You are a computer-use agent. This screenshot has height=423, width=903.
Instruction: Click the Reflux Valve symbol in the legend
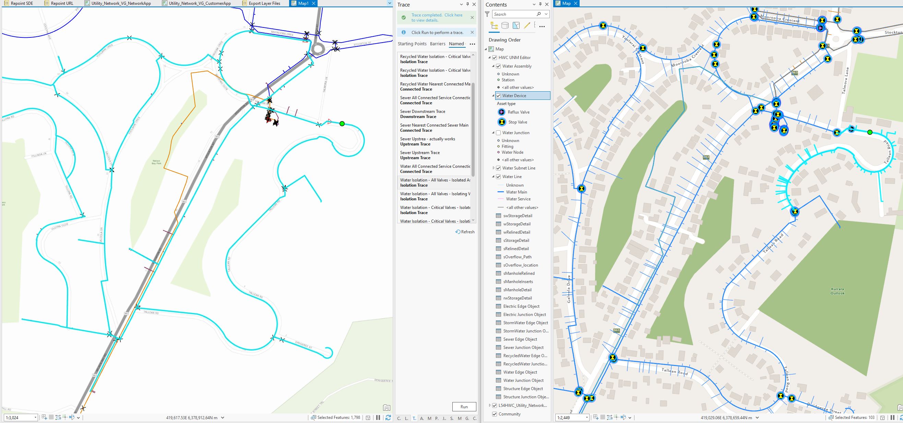501,112
